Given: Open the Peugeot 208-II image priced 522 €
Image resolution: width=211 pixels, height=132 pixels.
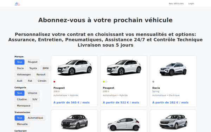Looking at the screenshot, I should (124, 67).
